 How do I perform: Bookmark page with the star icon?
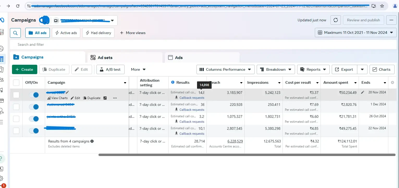tap(382, 6)
